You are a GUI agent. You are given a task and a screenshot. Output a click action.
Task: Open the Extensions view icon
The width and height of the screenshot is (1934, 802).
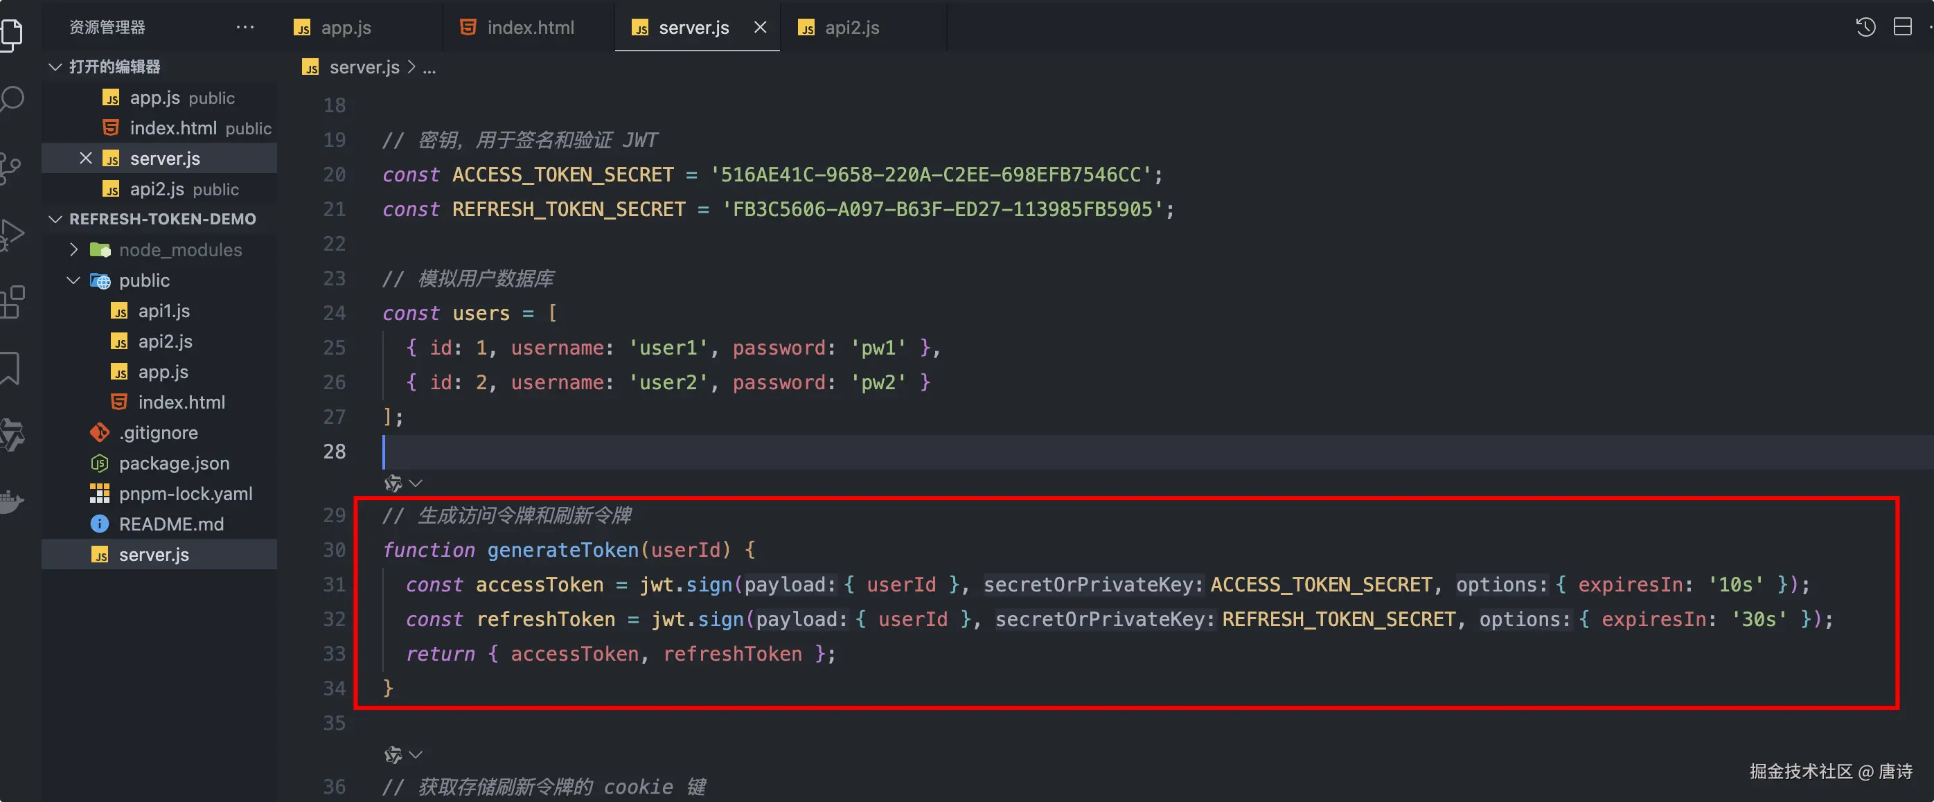[10, 302]
